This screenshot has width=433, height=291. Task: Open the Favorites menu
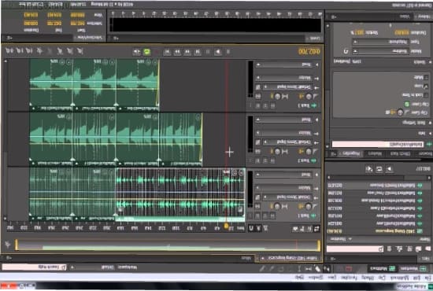tap(349, 278)
